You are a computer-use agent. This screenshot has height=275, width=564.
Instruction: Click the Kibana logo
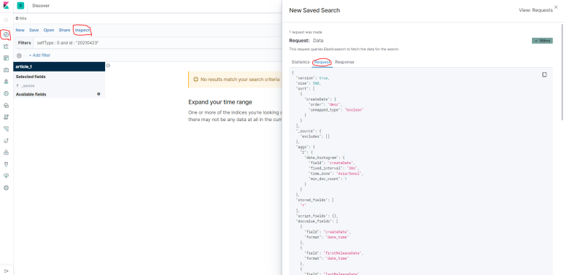click(6, 6)
